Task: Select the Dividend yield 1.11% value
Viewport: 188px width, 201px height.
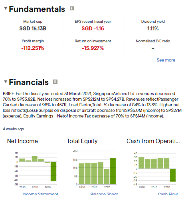Action: coord(153,28)
